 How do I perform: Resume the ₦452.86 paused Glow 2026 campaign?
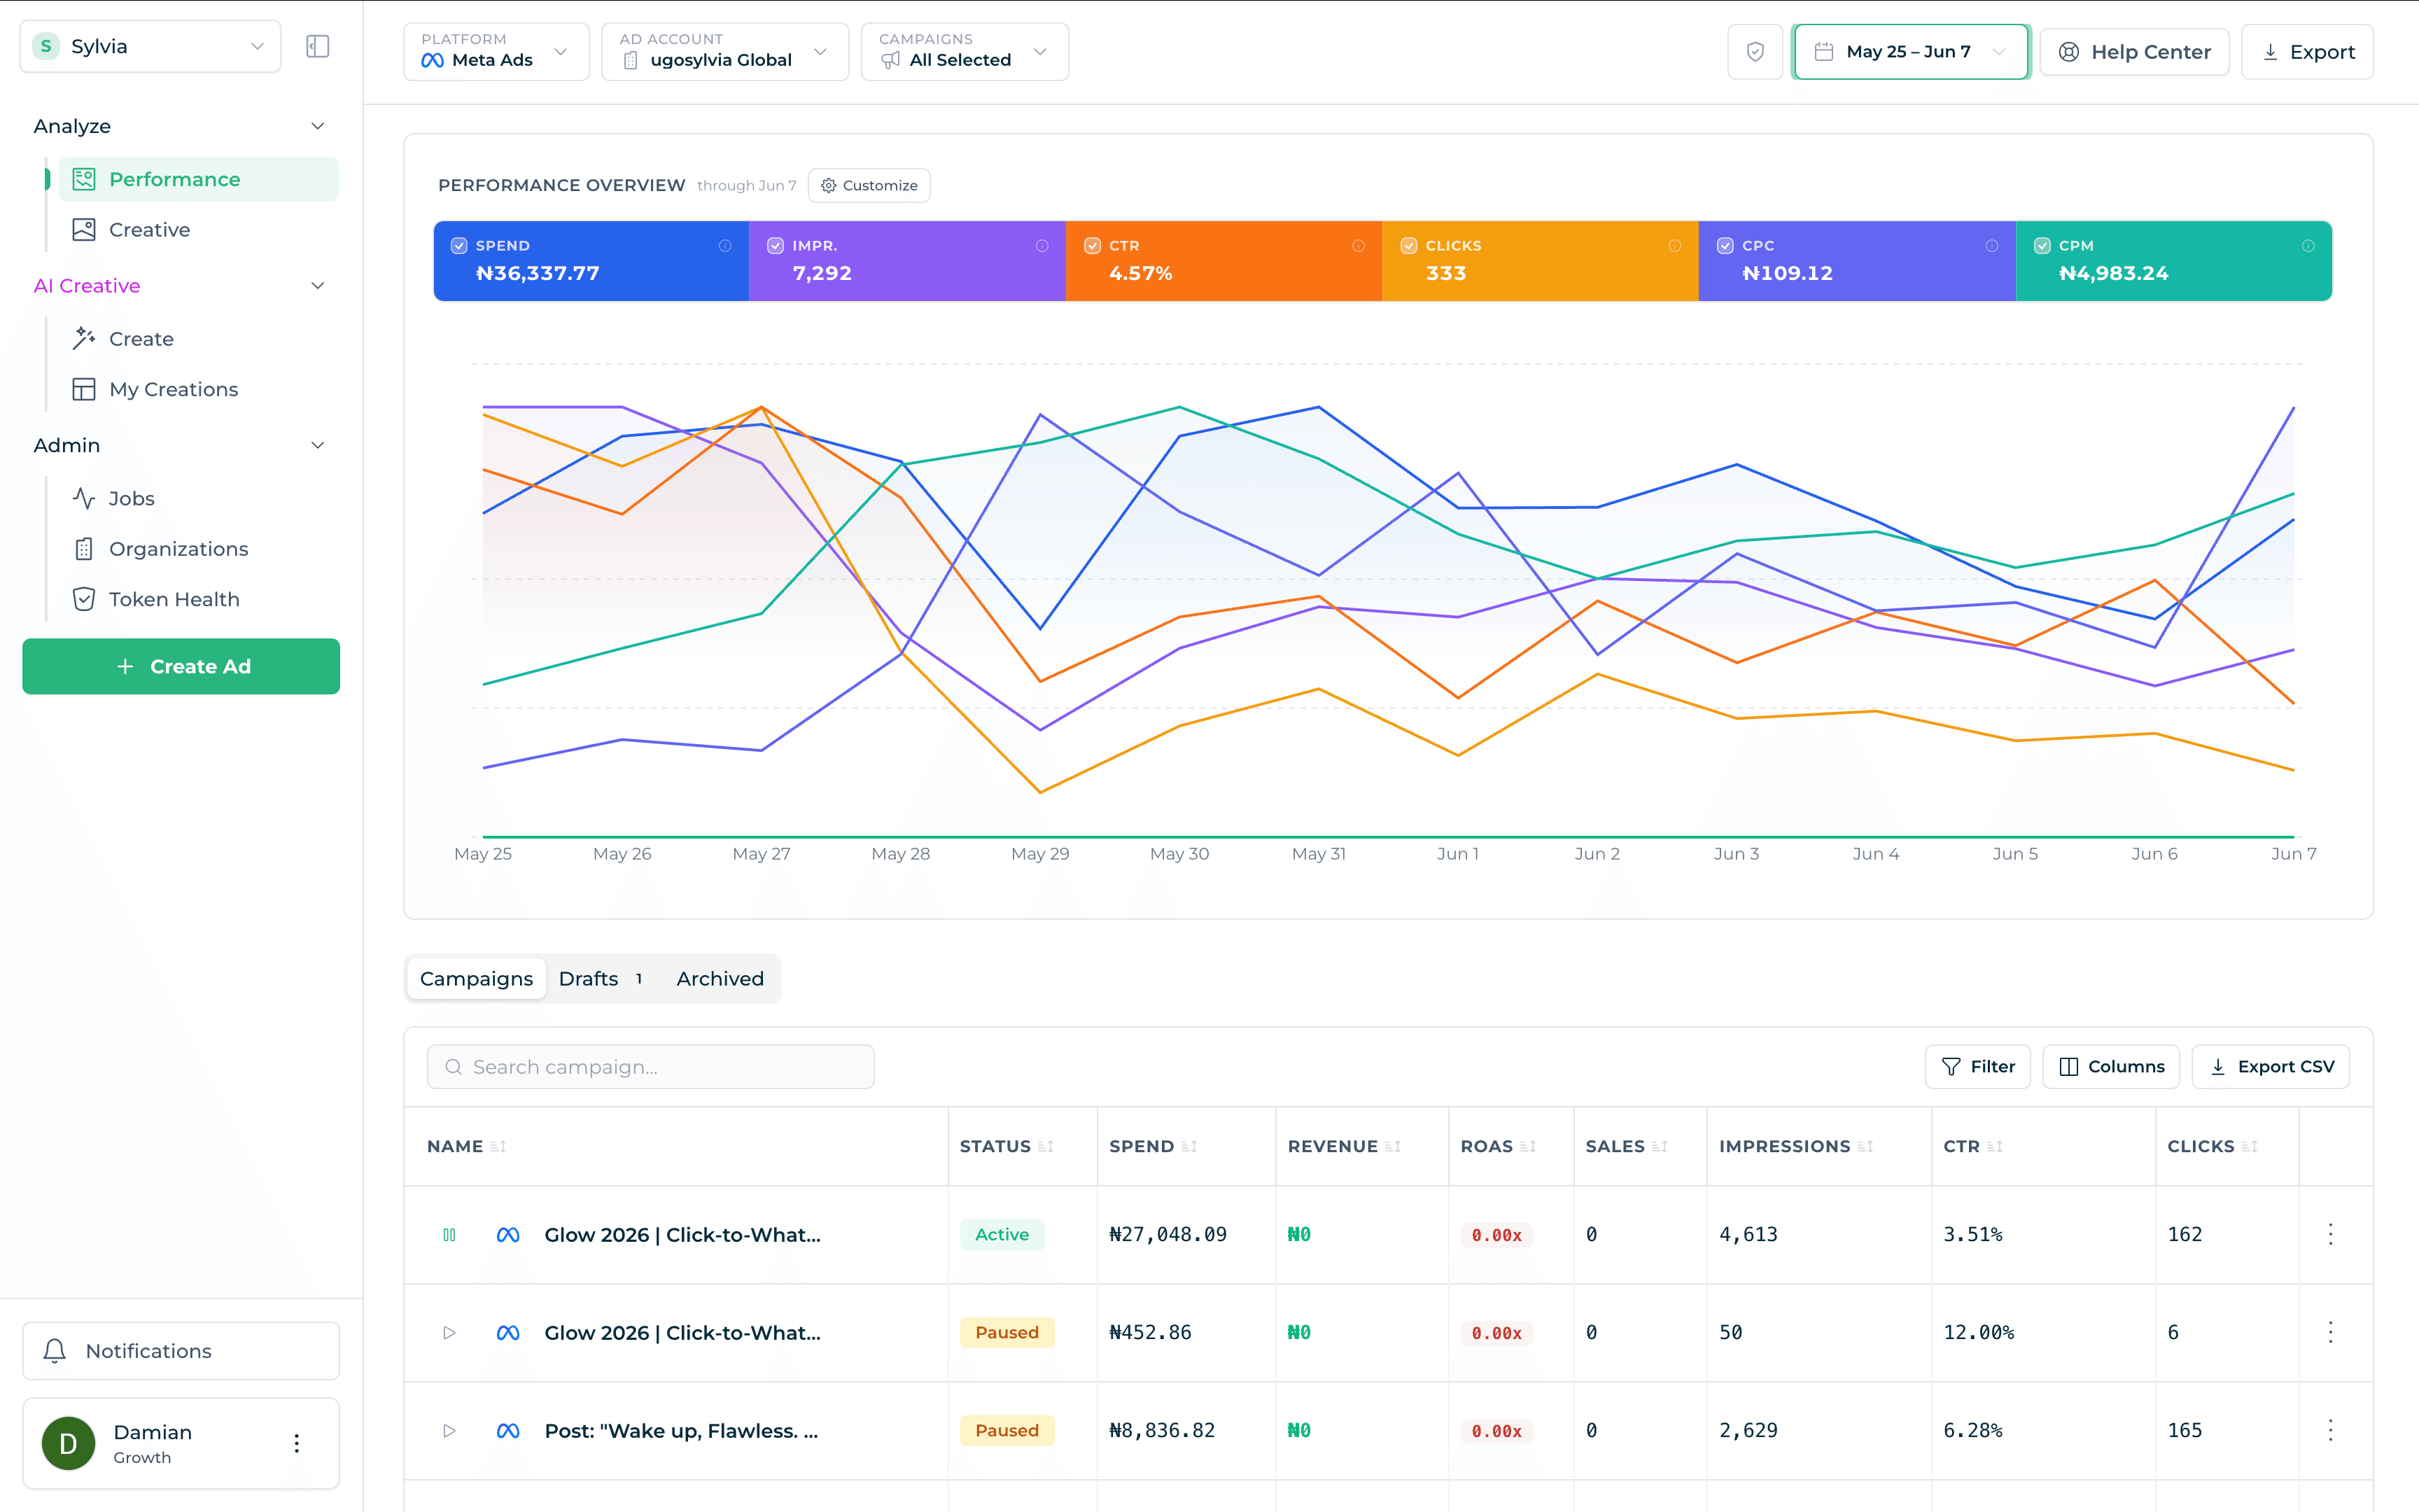[x=449, y=1333]
